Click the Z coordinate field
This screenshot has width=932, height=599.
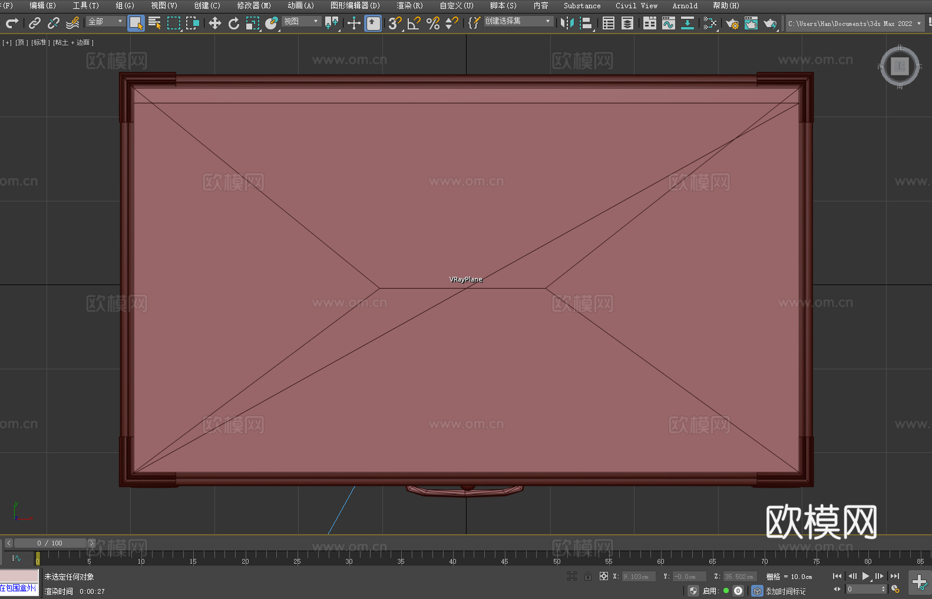click(x=740, y=577)
